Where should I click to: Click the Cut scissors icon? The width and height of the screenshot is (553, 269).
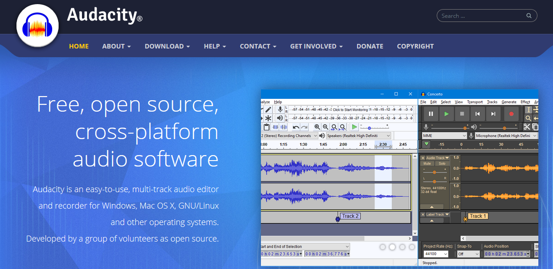point(527,127)
